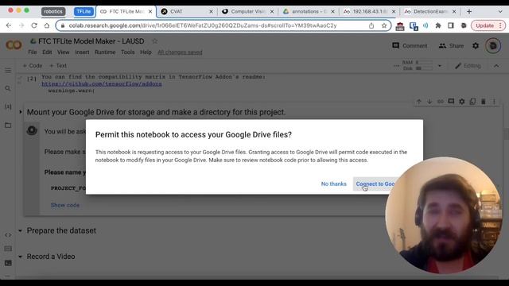Viewport: 509px width, 286px height.
Task: Move cell down with arrow icon
Action: (x=429, y=102)
